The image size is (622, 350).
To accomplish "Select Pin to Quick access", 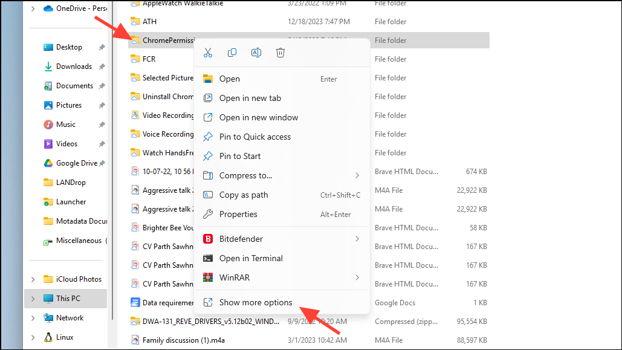I will [254, 137].
